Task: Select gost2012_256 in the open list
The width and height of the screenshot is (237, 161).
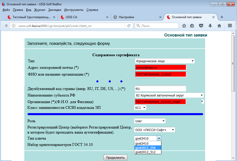Action: [148, 148]
